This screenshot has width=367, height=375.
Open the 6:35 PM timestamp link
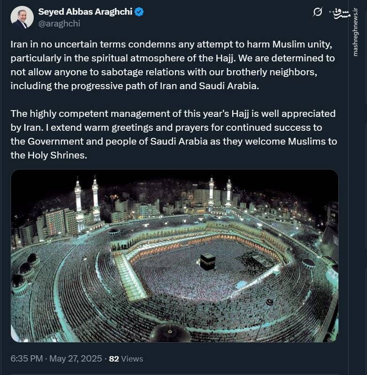26,359
